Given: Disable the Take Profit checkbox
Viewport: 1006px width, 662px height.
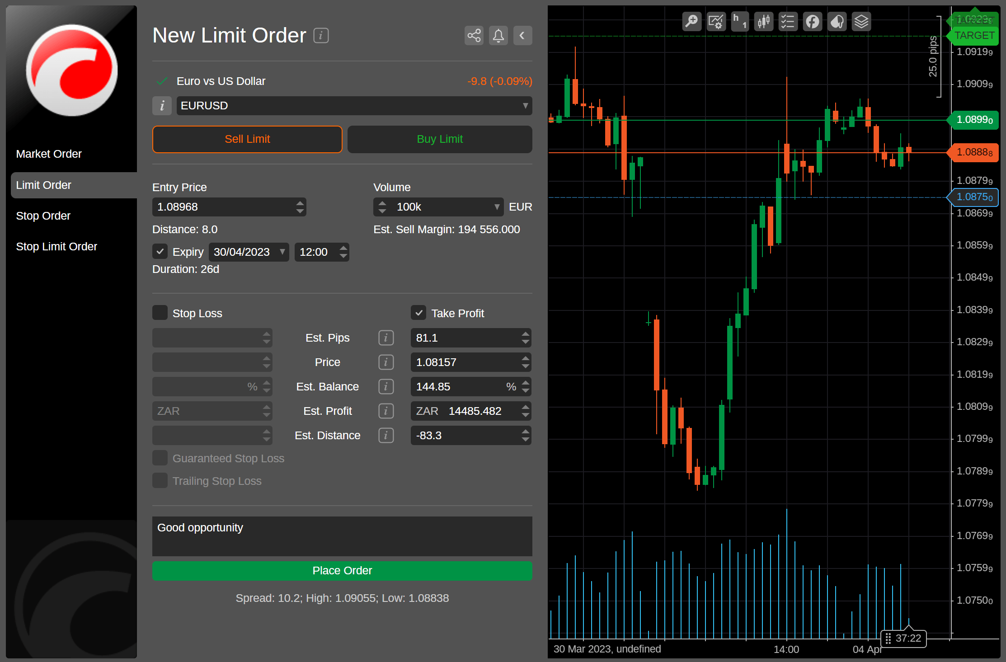Looking at the screenshot, I should (x=418, y=313).
